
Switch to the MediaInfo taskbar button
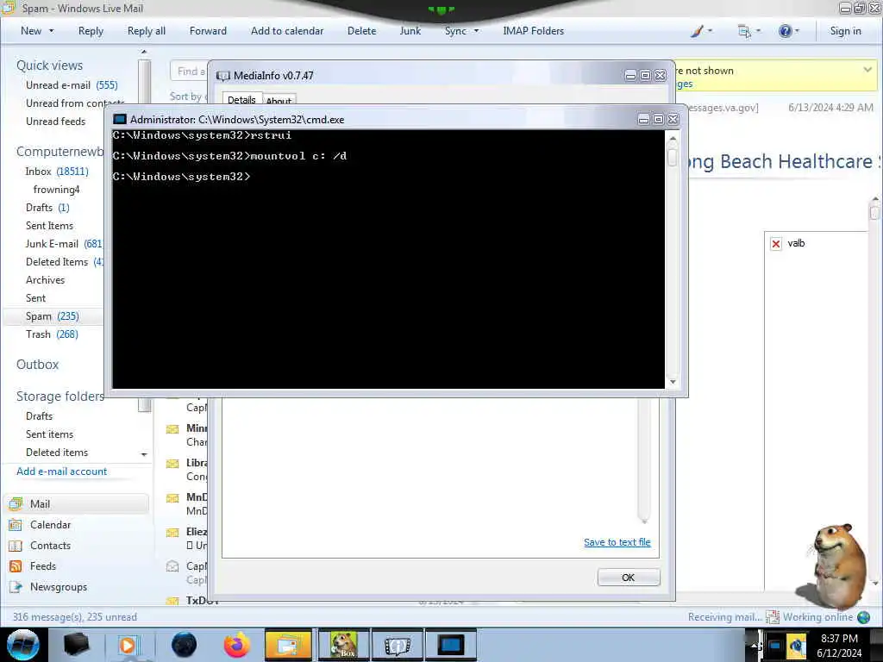point(397,645)
